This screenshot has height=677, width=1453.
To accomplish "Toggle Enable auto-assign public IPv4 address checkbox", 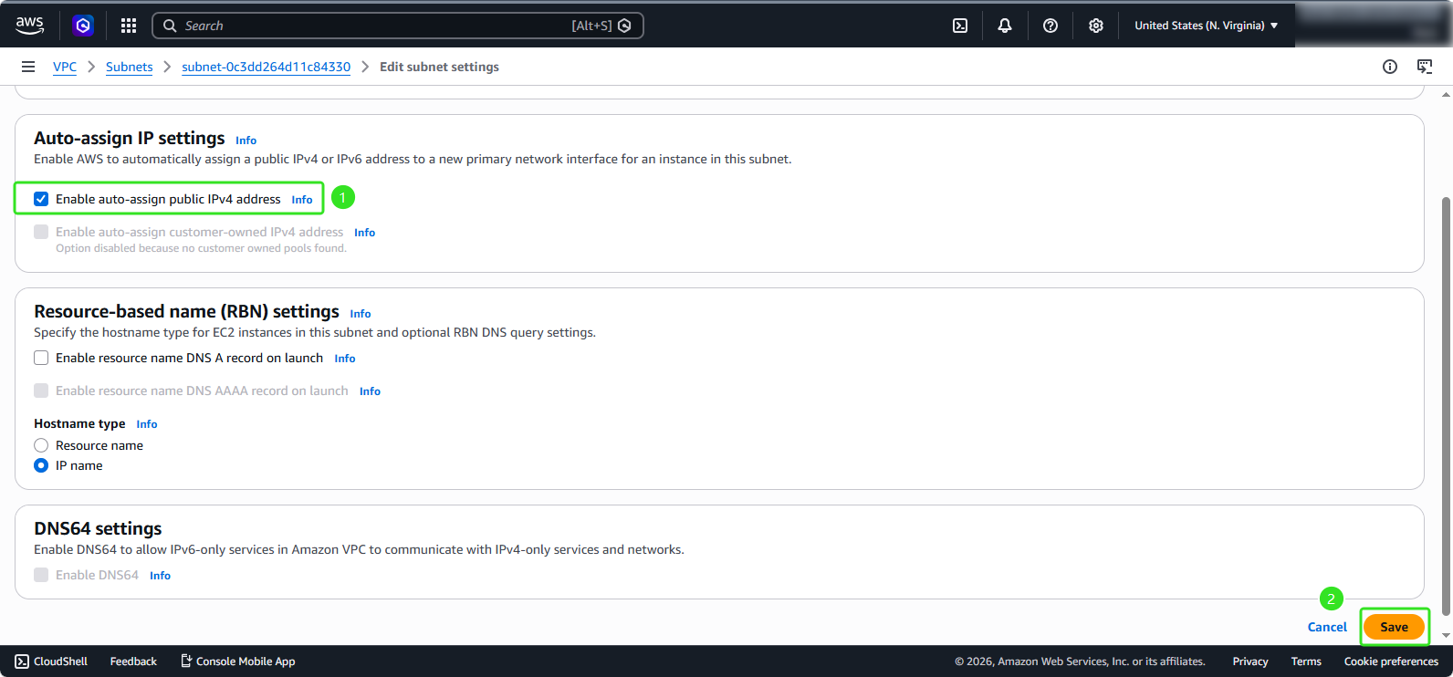I will tap(41, 199).
